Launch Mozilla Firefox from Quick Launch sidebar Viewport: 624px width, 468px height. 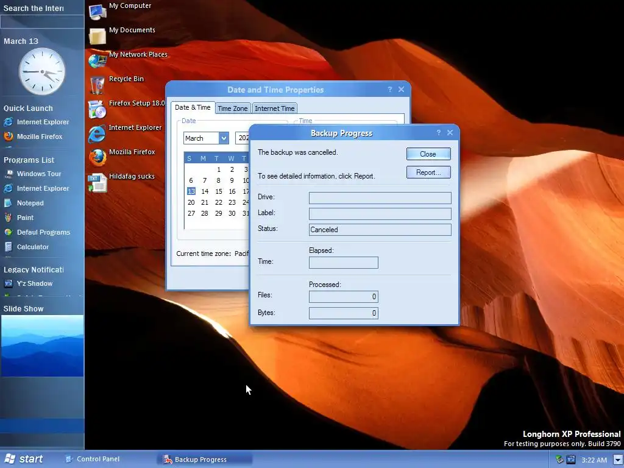(34, 136)
